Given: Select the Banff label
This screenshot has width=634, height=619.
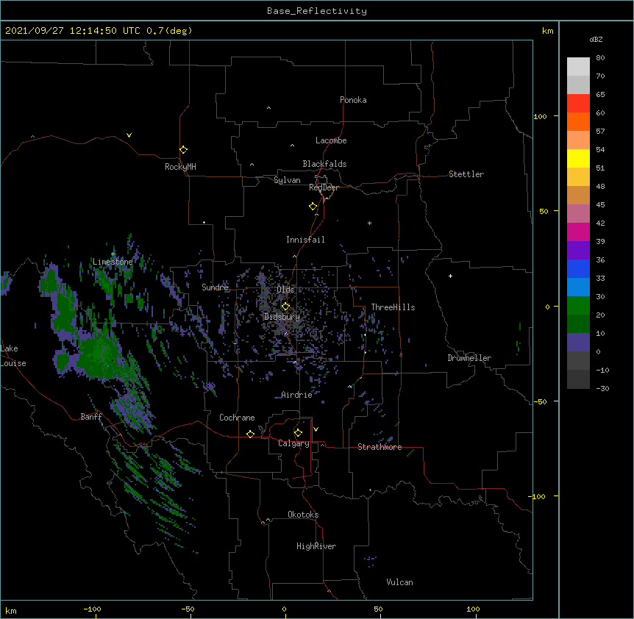Looking at the screenshot, I should [91, 417].
